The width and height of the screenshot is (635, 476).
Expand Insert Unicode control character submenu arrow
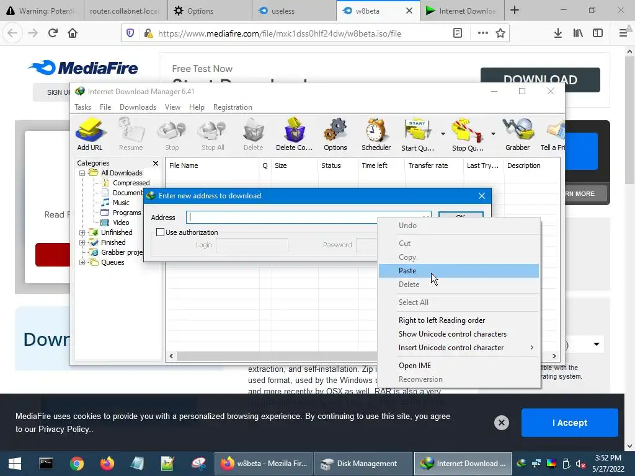pyautogui.click(x=531, y=348)
